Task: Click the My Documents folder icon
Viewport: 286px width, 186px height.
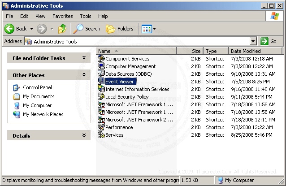Action: pyautogui.click(x=17, y=96)
